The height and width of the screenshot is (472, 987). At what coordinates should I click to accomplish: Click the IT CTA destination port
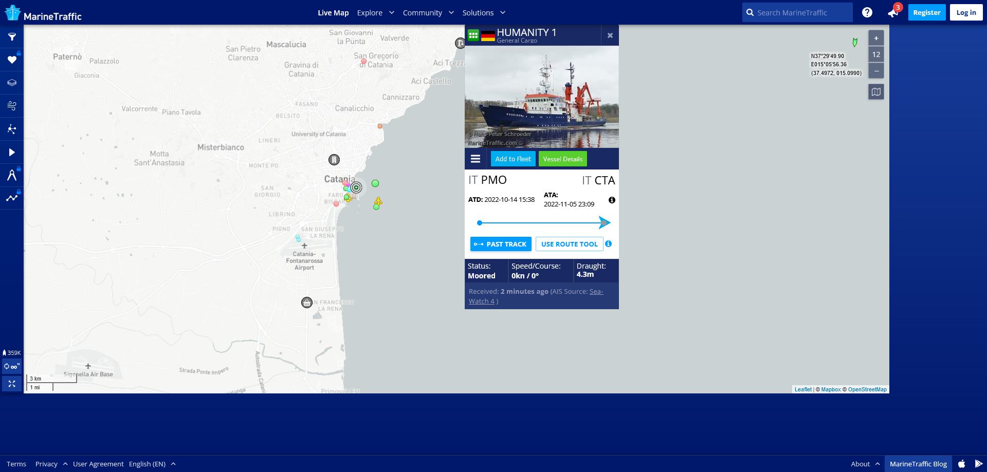(x=598, y=180)
